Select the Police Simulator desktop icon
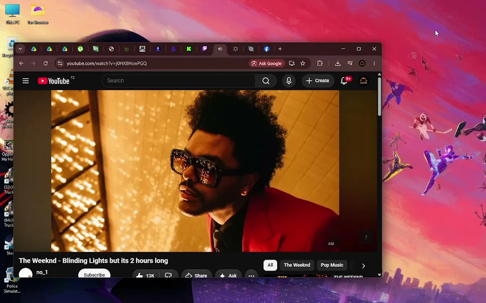486x303 pixels. click(12, 280)
